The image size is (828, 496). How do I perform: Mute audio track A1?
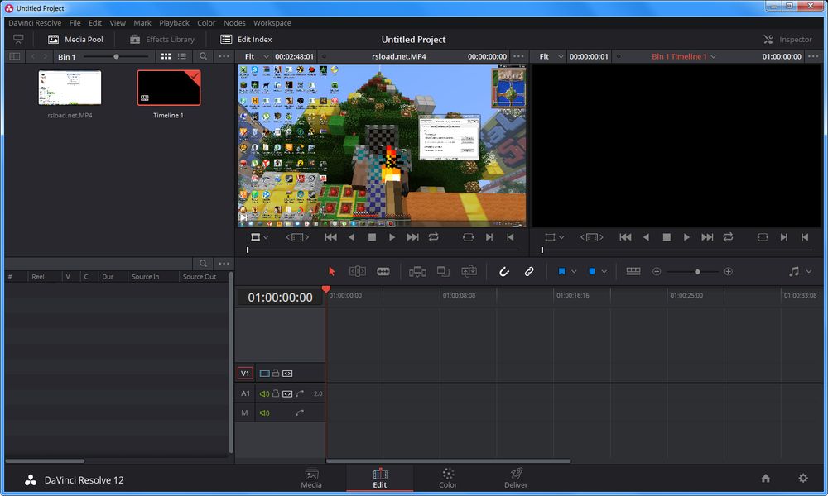pos(264,393)
